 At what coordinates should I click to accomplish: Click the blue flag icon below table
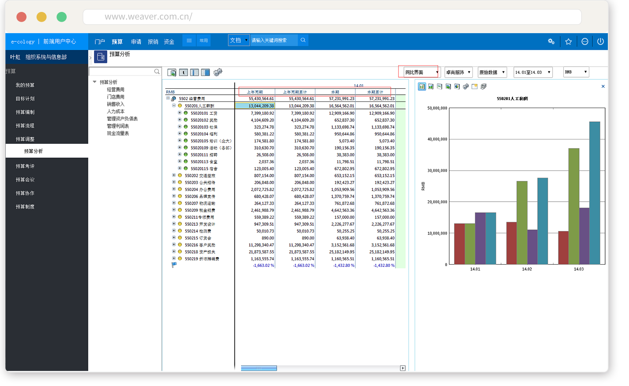[x=174, y=265]
